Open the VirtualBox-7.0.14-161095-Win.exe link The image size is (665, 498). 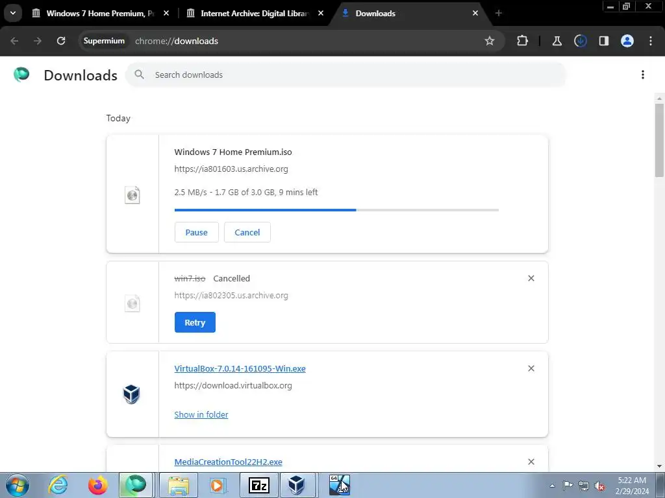pyautogui.click(x=240, y=368)
